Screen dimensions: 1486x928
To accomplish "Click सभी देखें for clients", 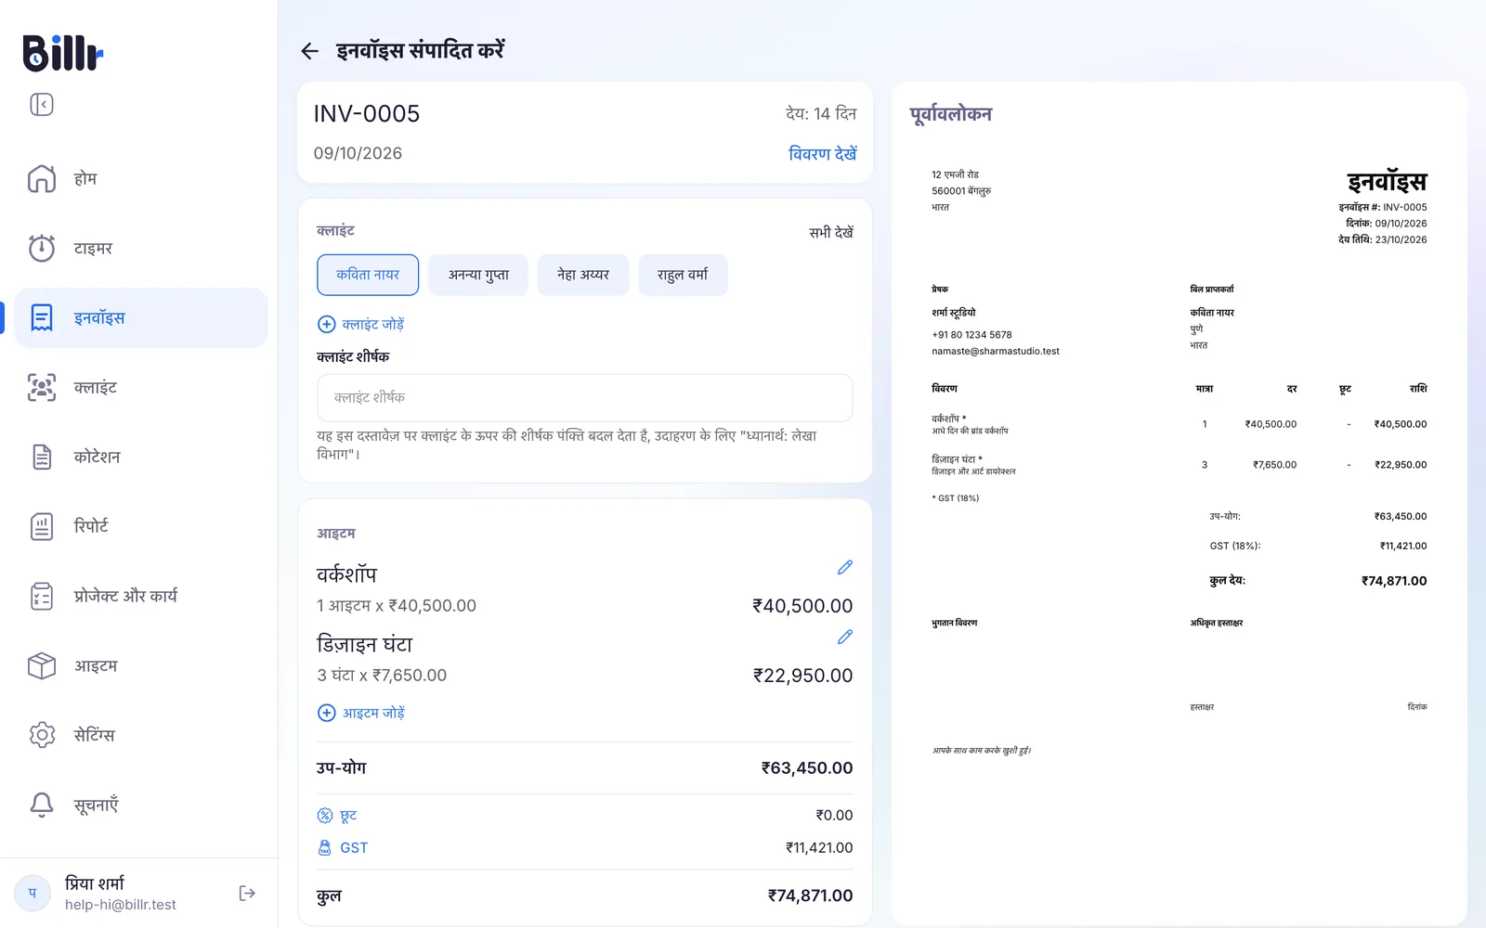I will [x=830, y=232].
